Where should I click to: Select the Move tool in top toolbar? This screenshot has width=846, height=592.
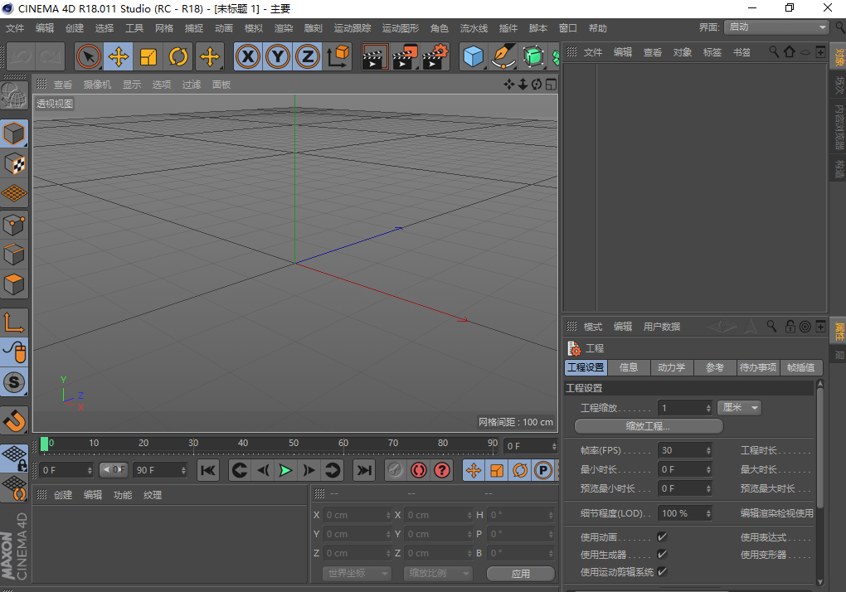(119, 57)
